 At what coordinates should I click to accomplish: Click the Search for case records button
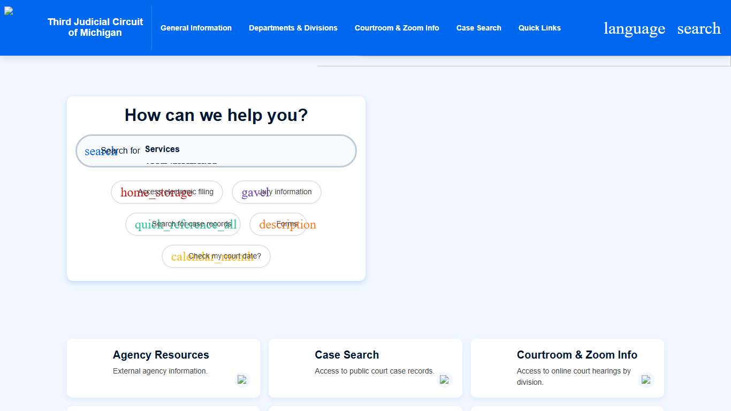pyautogui.click(x=183, y=224)
